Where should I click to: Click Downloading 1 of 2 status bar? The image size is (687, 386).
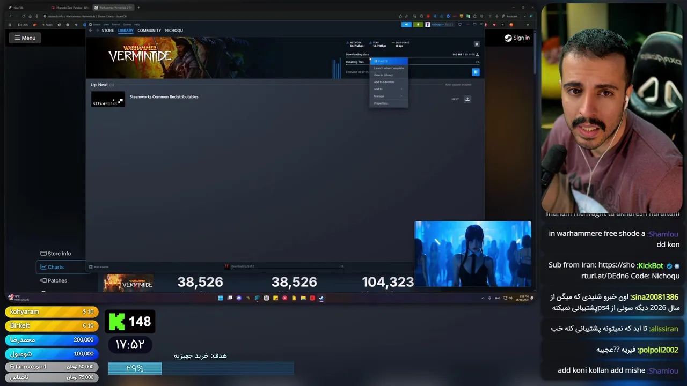tap(284, 266)
